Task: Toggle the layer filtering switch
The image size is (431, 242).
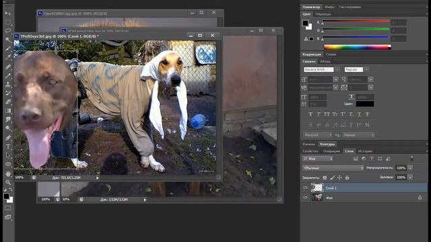Action: 411,159
